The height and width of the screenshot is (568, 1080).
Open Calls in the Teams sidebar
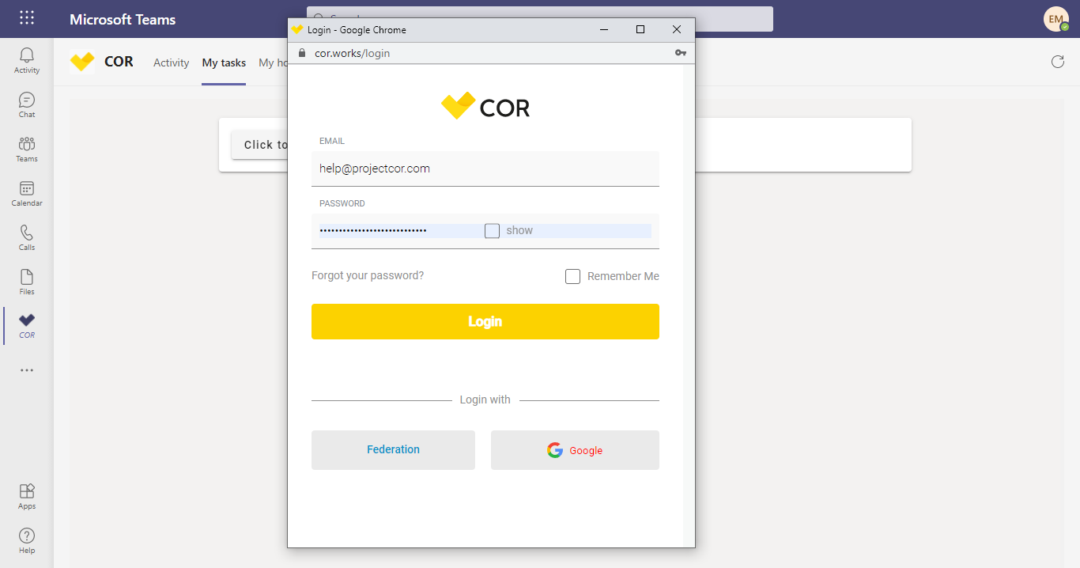pos(27,237)
